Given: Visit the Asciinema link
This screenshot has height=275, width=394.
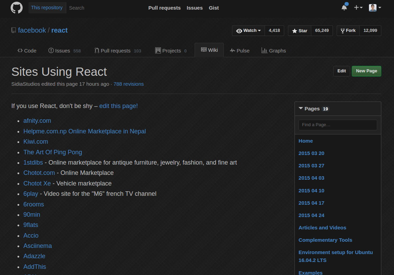Looking at the screenshot, I should [x=37, y=246].
